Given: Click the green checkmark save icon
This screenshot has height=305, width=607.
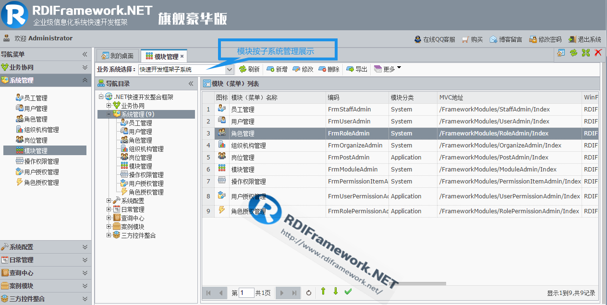Looking at the screenshot, I should 348,291.
